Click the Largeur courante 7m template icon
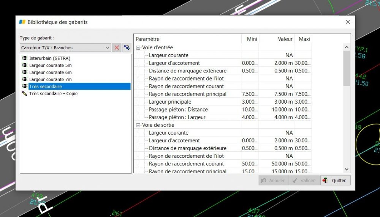Screen dimensions: 380x217 click(25, 79)
